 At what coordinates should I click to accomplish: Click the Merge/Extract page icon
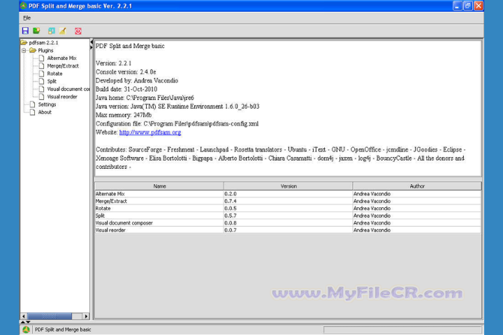(x=41, y=66)
